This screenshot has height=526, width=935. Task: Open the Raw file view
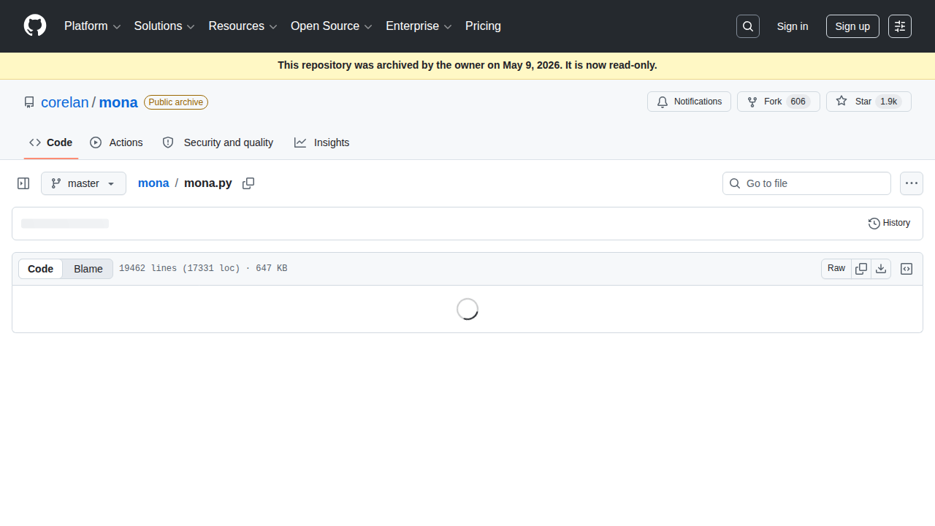click(x=836, y=269)
